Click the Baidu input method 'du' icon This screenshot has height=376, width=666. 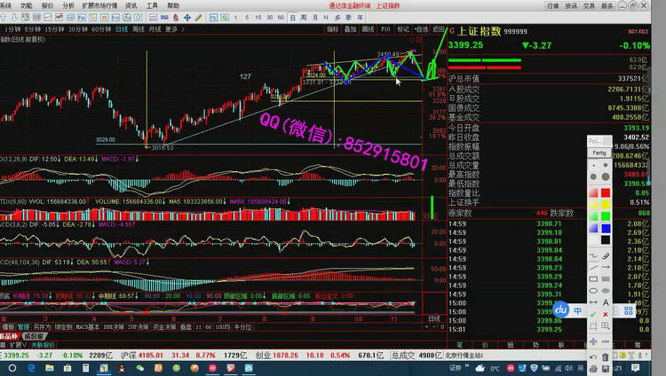(561, 310)
